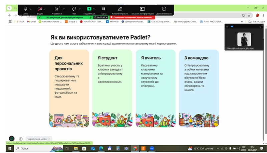The height and width of the screenshot is (153, 267).
Task: Open File Explorer from the taskbar
Action: tap(76, 148)
